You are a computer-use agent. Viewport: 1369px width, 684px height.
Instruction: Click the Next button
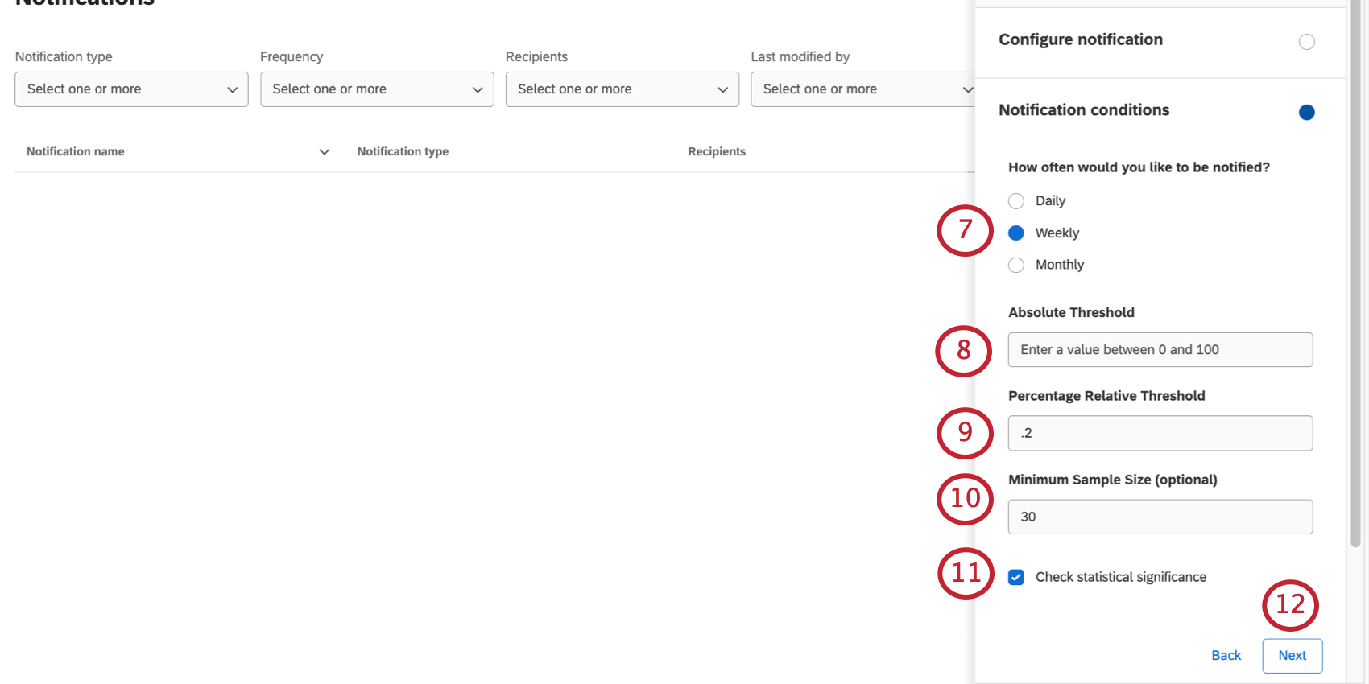click(1292, 656)
